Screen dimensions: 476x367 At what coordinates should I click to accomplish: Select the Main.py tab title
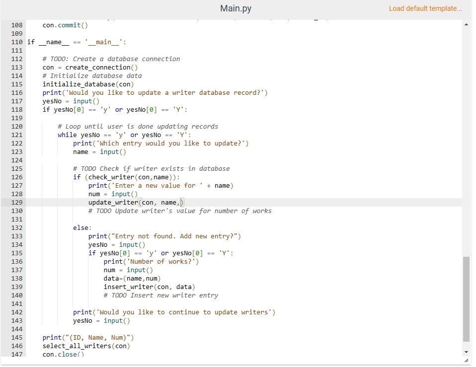point(236,8)
